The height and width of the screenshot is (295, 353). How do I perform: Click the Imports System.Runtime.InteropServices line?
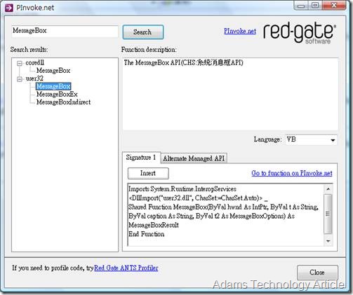(182, 188)
